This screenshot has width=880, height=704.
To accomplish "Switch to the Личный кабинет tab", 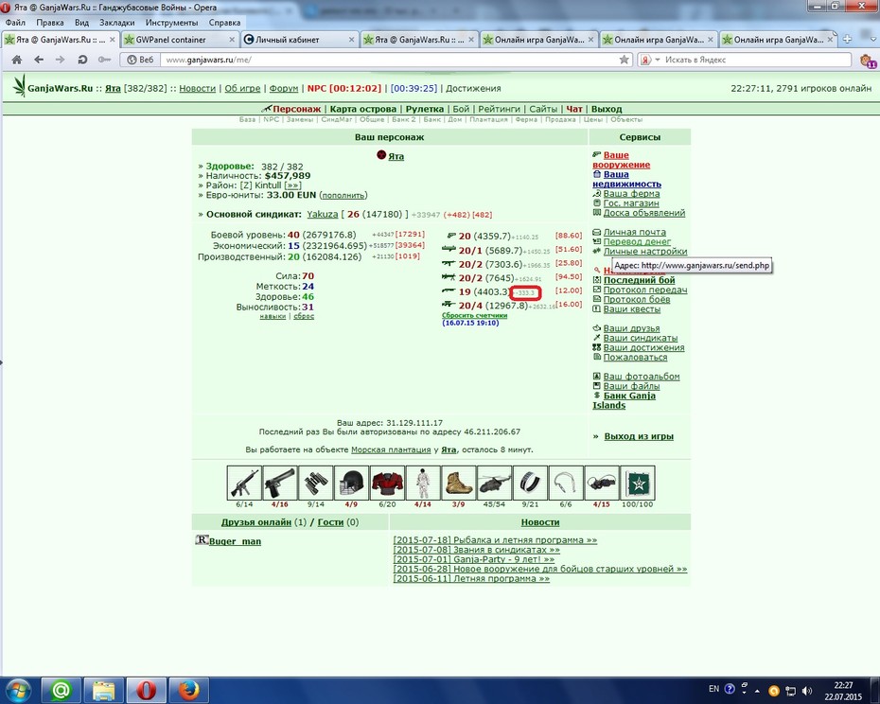I will 300,40.
